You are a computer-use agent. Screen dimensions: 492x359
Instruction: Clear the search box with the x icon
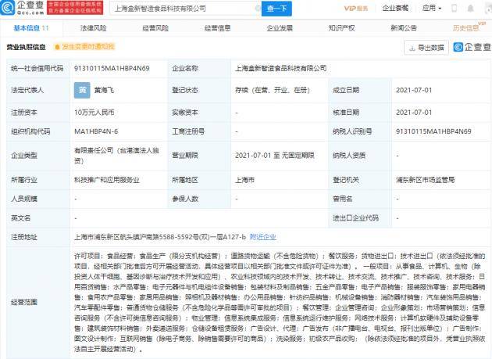258,9
